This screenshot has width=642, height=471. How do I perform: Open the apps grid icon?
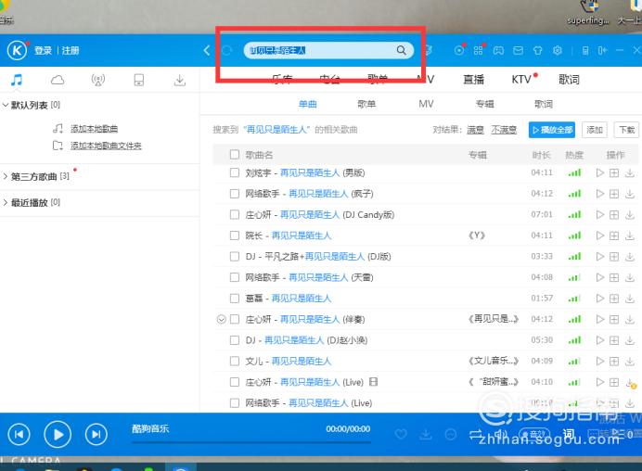pos(478,50)
